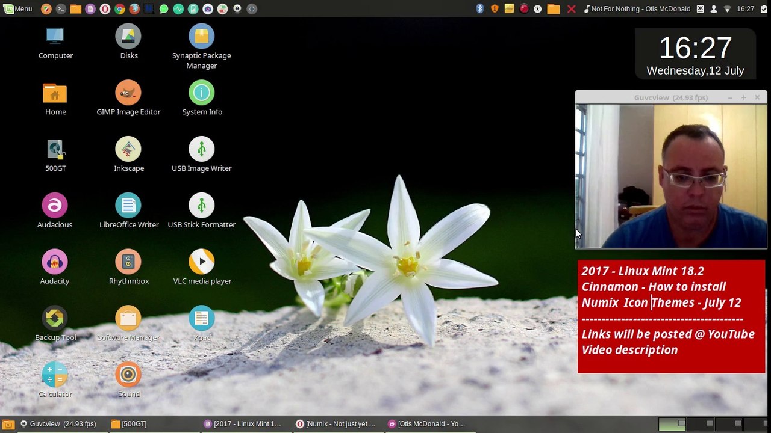The width and height of the screenshot is (771, 433).
Task: Switch to the first workspace
Action: point(672,424)
